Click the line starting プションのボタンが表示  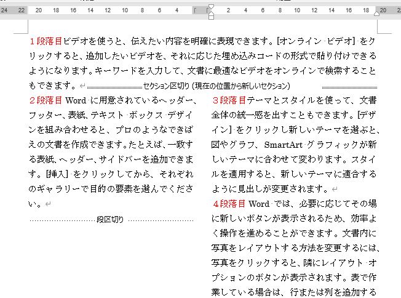(294, 278)
